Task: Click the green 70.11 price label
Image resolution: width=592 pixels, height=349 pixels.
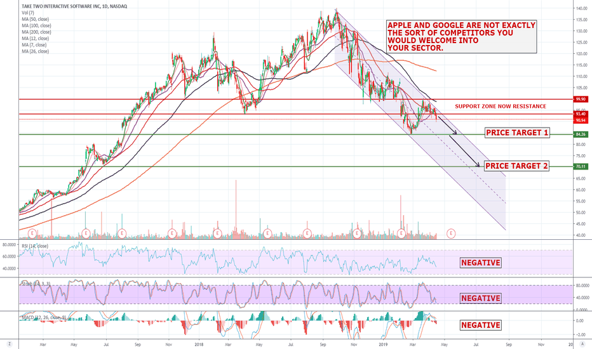Action: pyautogui.click(x=581, y=166)
